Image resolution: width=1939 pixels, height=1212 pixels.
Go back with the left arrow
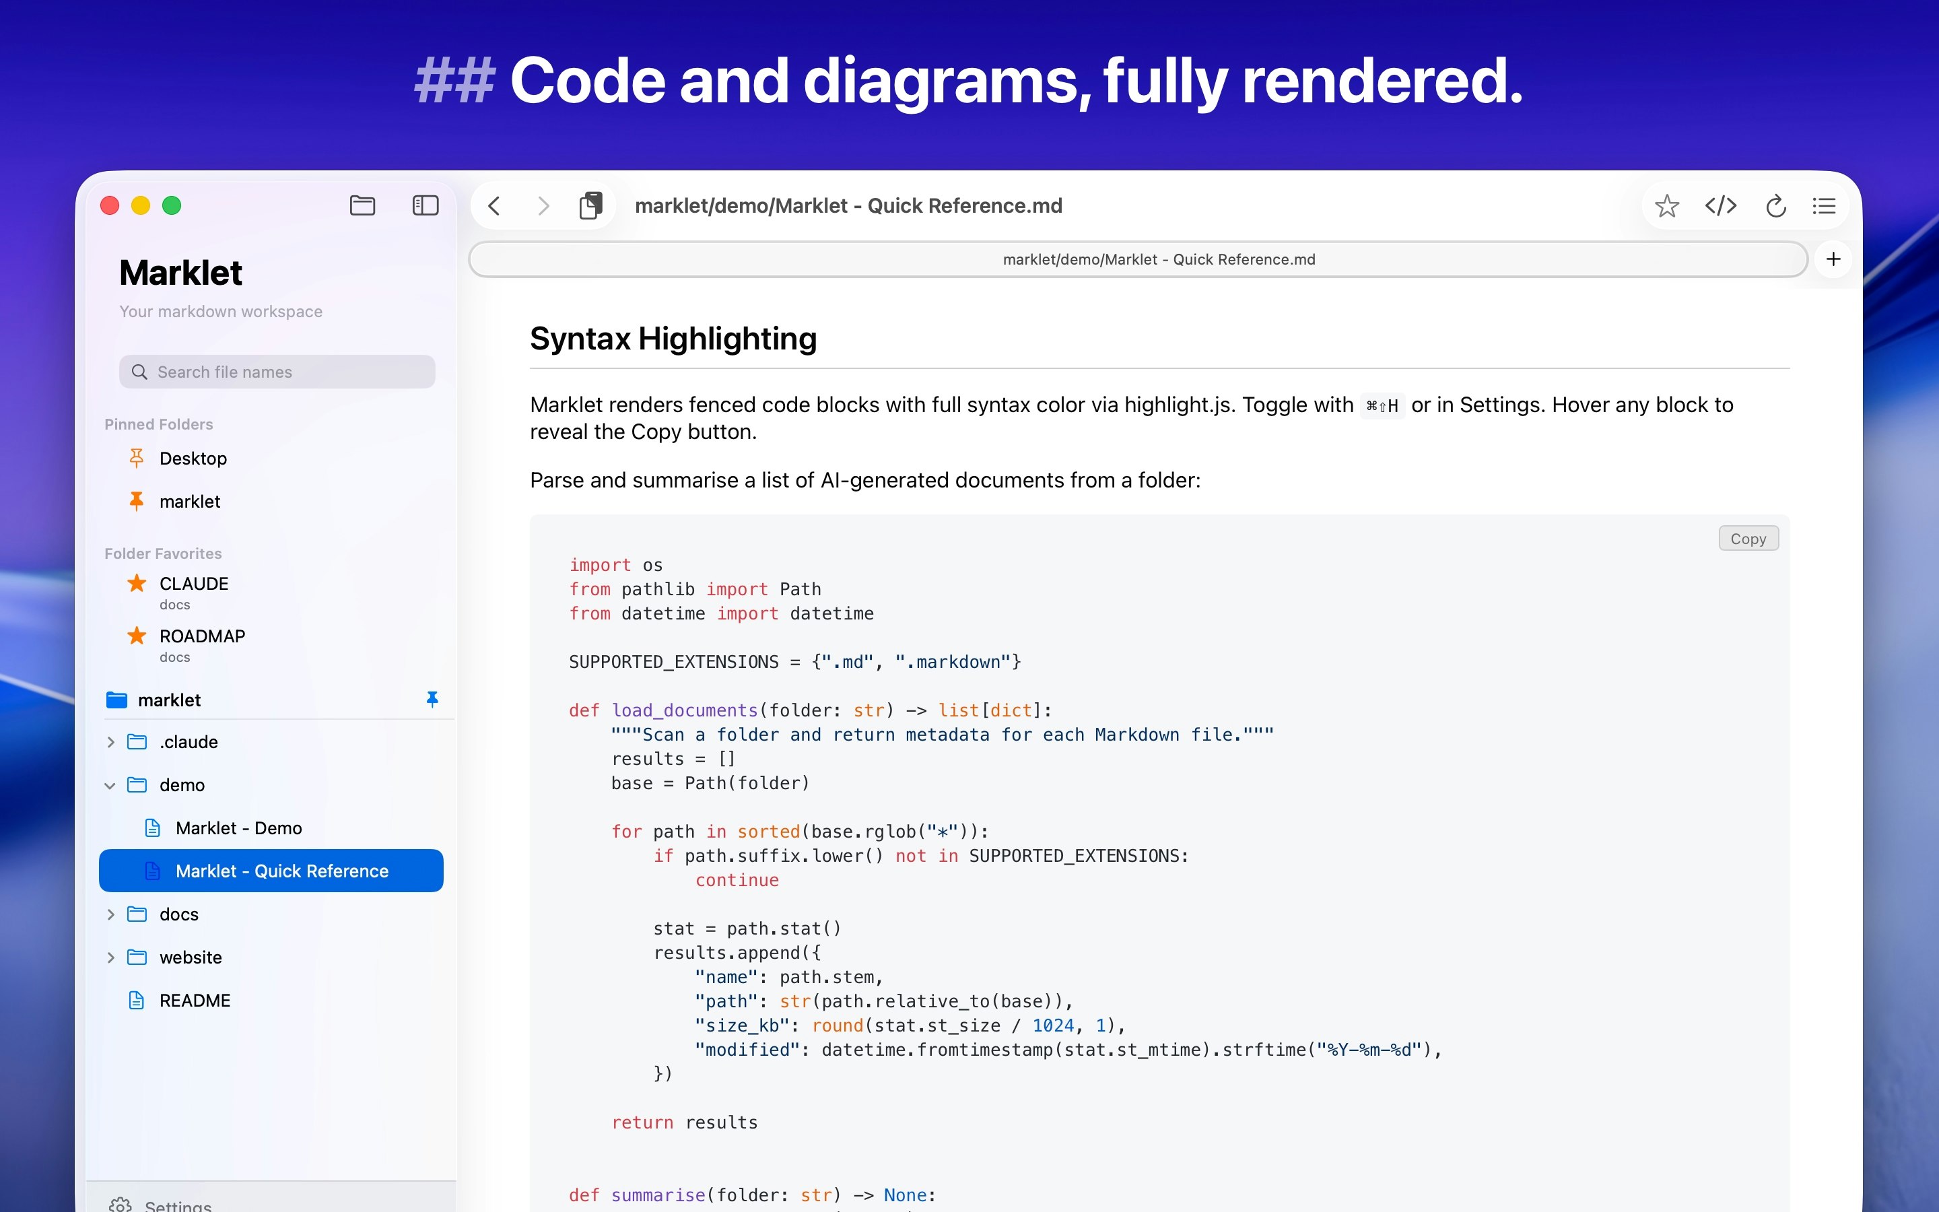494,206
